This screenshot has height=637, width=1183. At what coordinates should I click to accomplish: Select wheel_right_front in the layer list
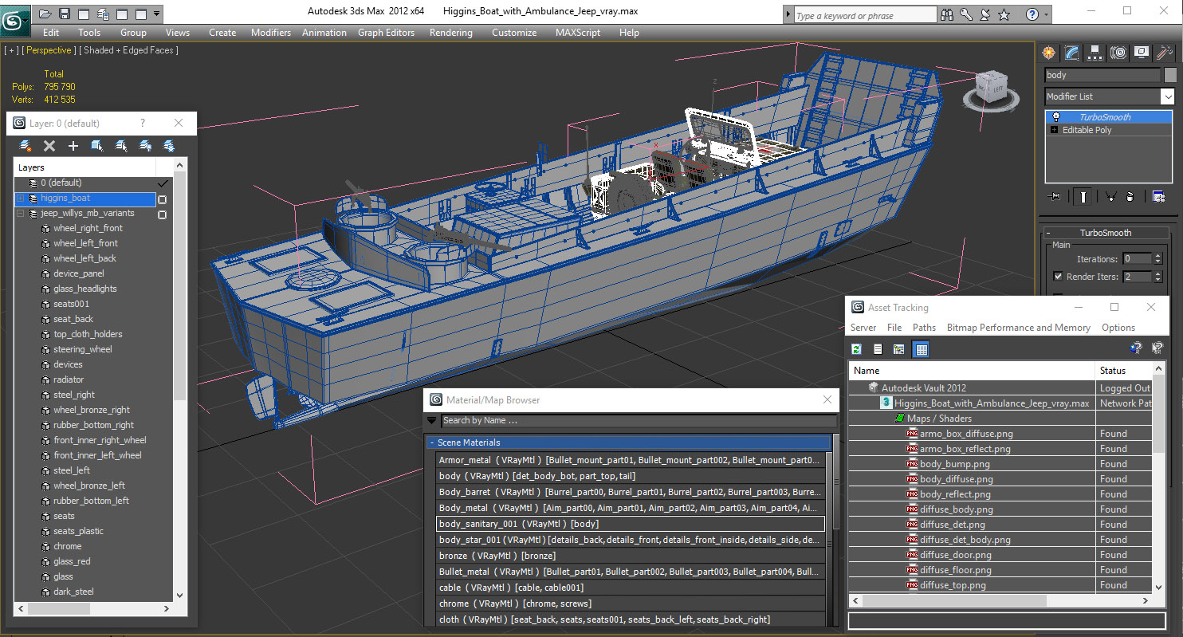88,229
